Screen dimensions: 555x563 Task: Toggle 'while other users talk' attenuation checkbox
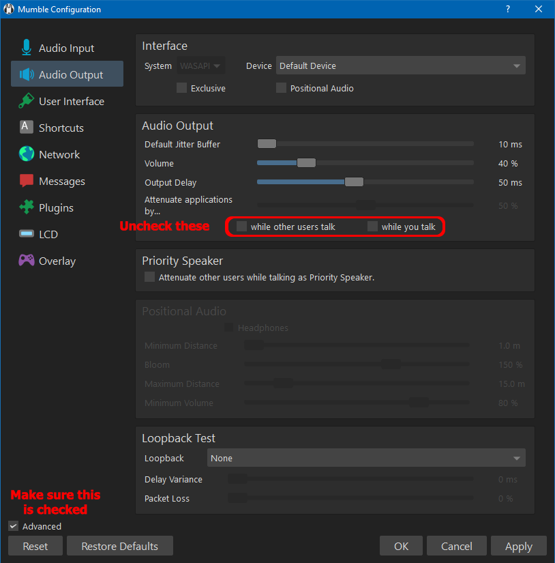point(241,227)
